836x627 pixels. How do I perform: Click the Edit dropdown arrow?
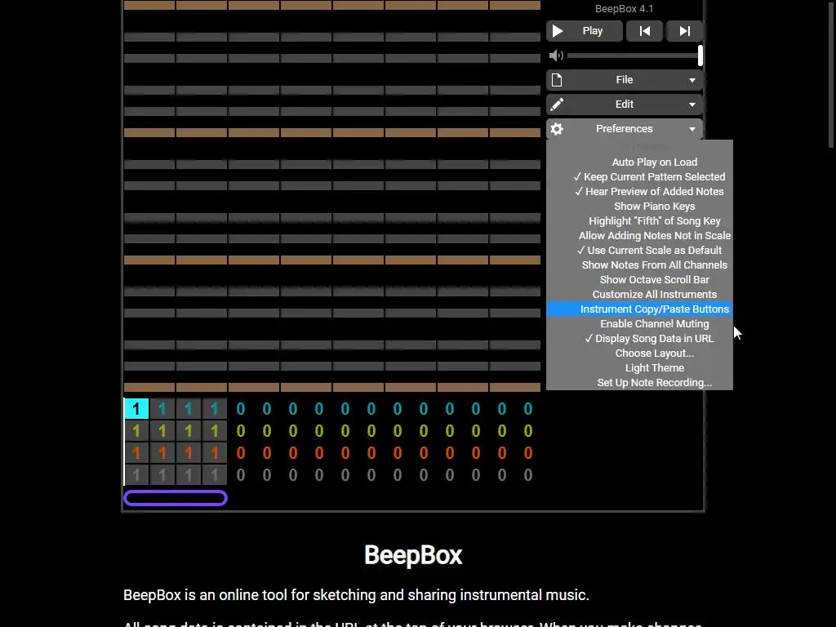click(692, 105)
